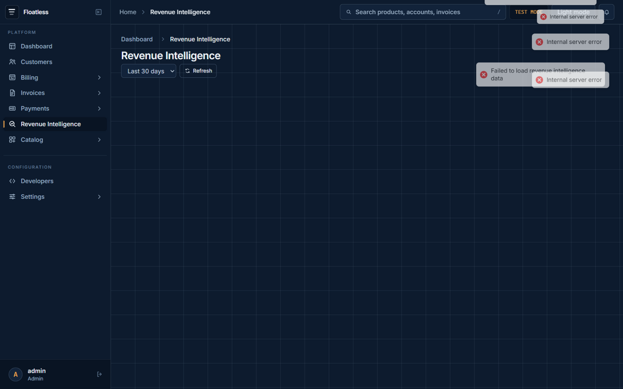Log out using the sign-out icon
The image size is (623, 389).
tap(99, 374)
